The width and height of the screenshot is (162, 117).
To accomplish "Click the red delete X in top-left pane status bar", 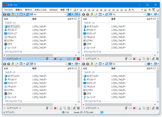I will click(55, 59).
